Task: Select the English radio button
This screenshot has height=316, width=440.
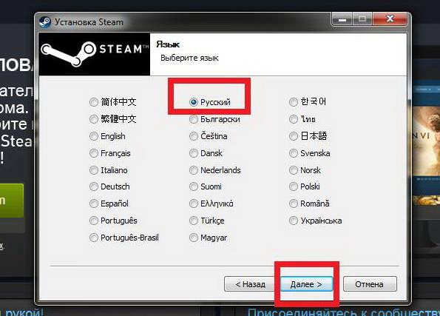Action: coord(94,136)
